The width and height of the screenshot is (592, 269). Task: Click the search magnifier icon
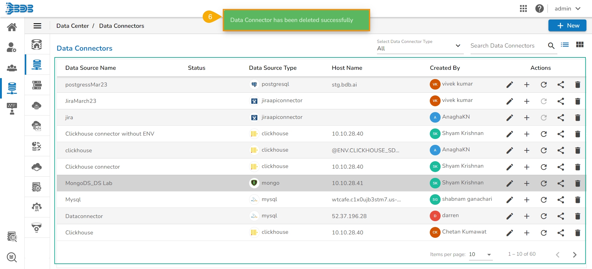click(x=551, y=46)
